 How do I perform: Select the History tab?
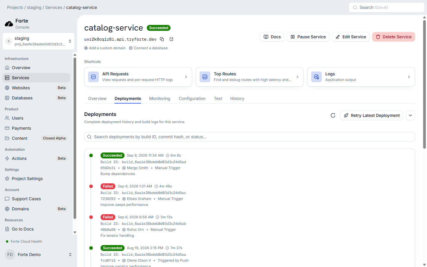[237, 98]
